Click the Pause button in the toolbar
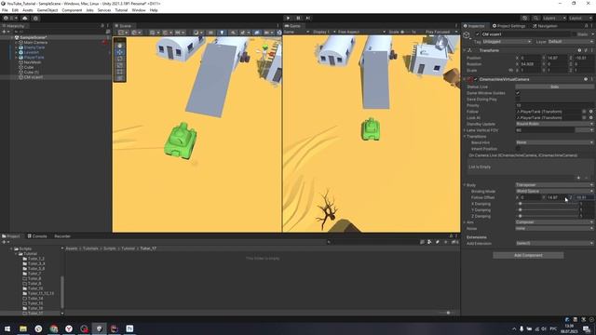Screen dimensions: 596x335 coord(298,18)
